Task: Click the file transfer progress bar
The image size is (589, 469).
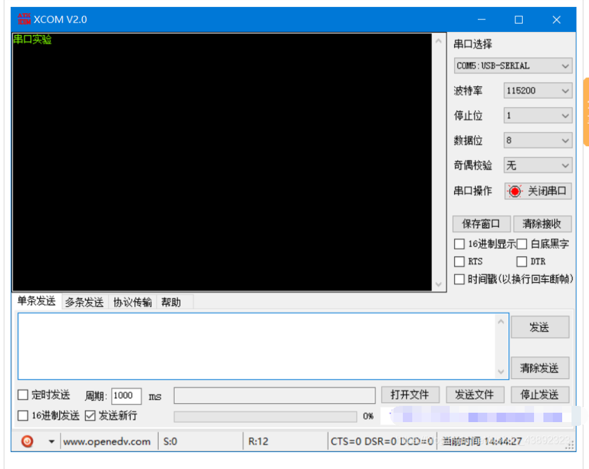Action: (x=265, y=416)
